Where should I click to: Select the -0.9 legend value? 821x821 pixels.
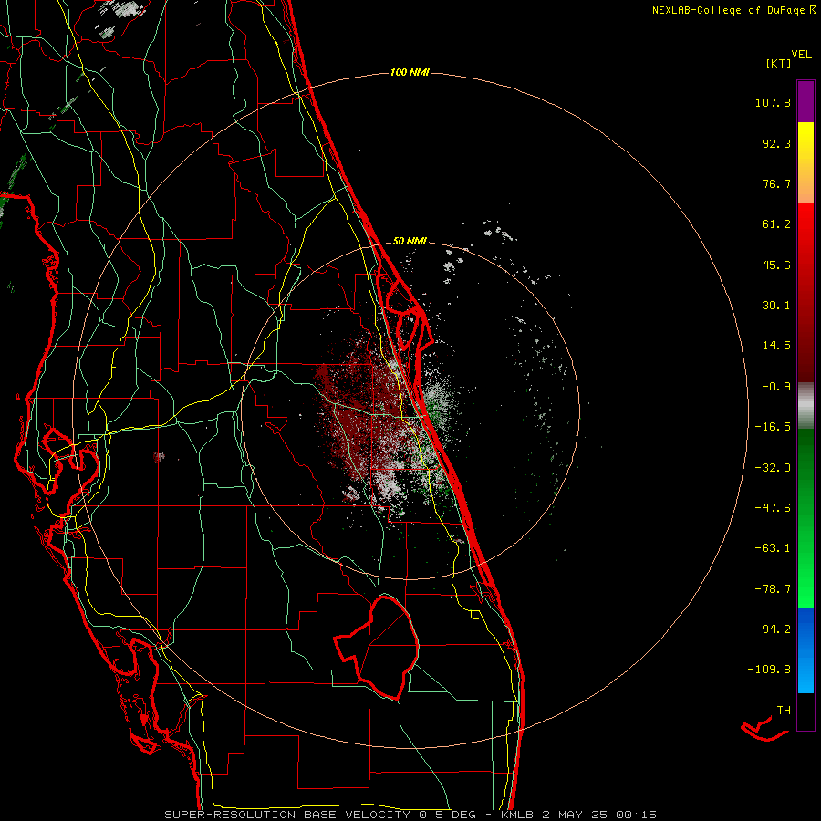click(x=776, y=387)
